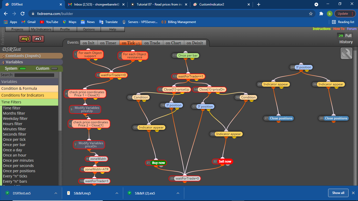Open the Chrome profile avatar
The image size is (358, 201).
[x=330, y=14]
